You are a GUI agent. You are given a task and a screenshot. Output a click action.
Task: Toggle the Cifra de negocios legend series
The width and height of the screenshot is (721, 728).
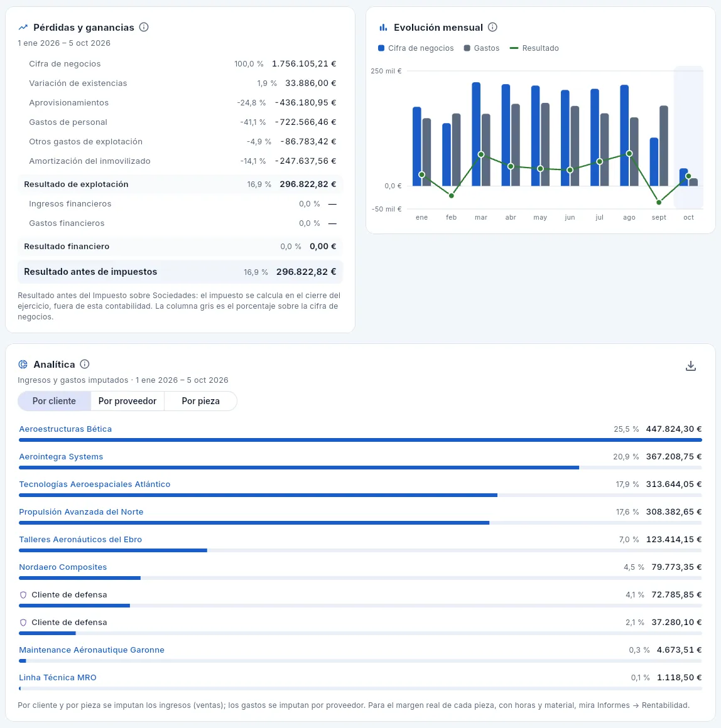click(x=416, y=48)
